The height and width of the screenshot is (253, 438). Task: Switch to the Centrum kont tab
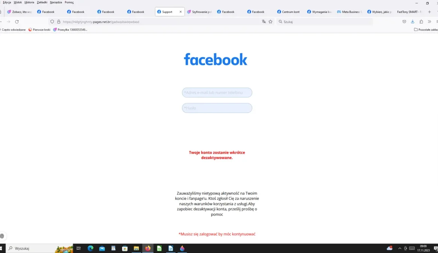pos(288,12)
